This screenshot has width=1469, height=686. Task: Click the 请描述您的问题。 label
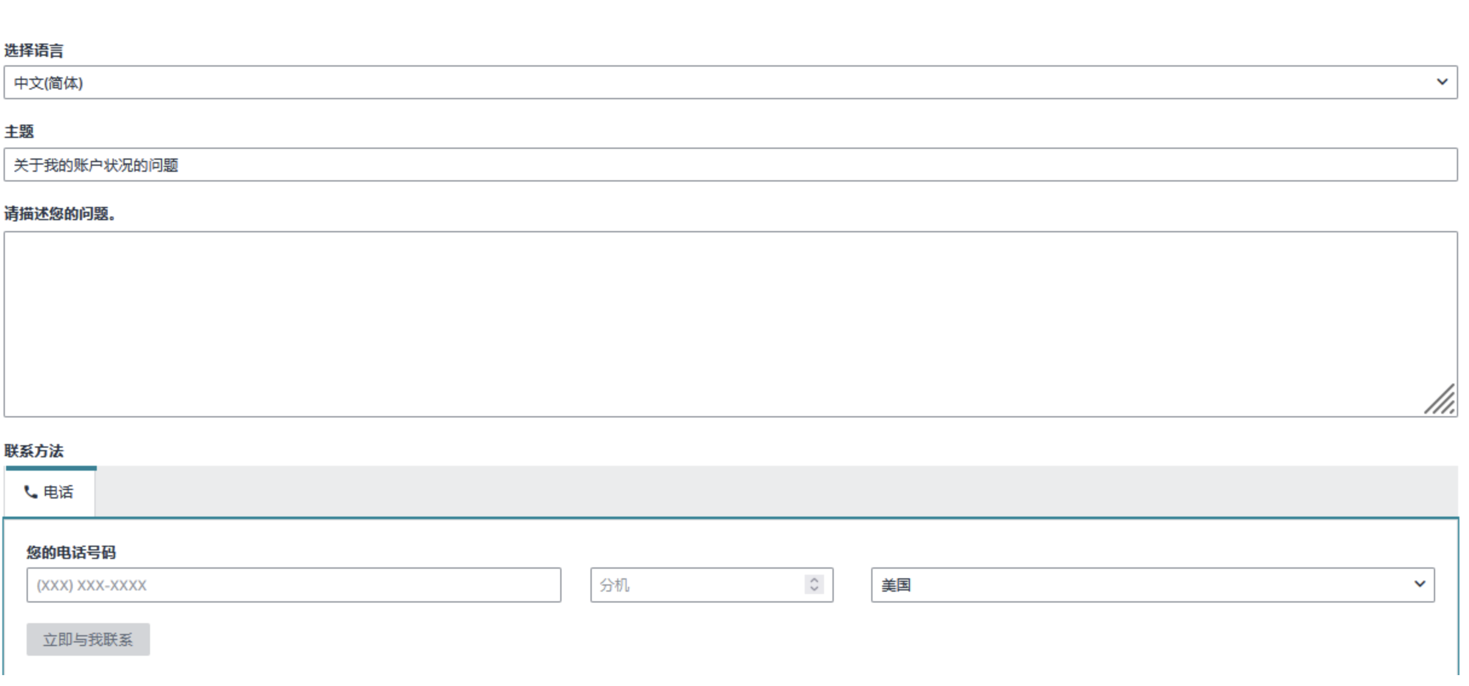61,214
